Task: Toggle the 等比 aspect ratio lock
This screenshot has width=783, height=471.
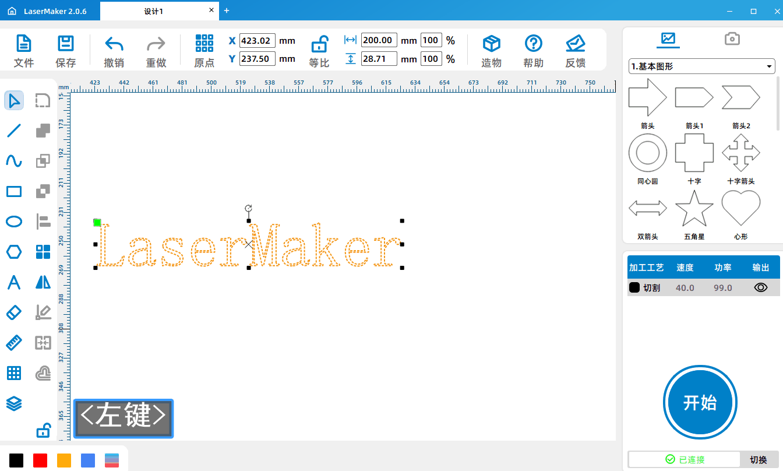Action: pyautogui.click(x=319, y=44)
